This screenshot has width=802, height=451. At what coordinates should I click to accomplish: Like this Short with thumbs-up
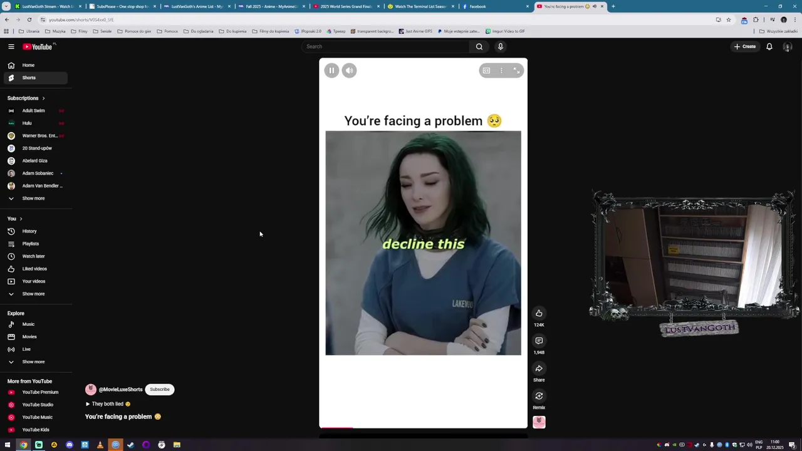[539, 313]
